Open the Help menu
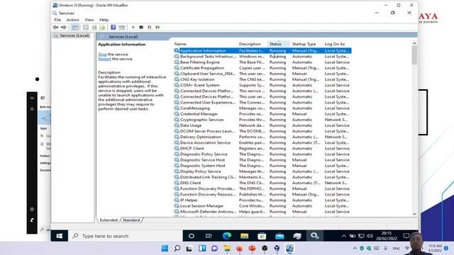 104,20
